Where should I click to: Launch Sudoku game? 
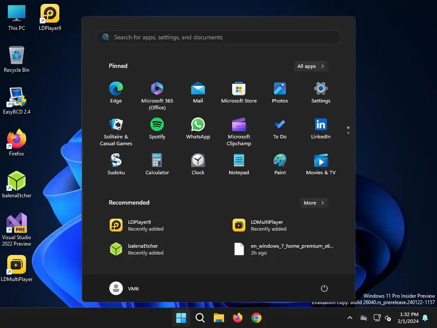[116, 164]
